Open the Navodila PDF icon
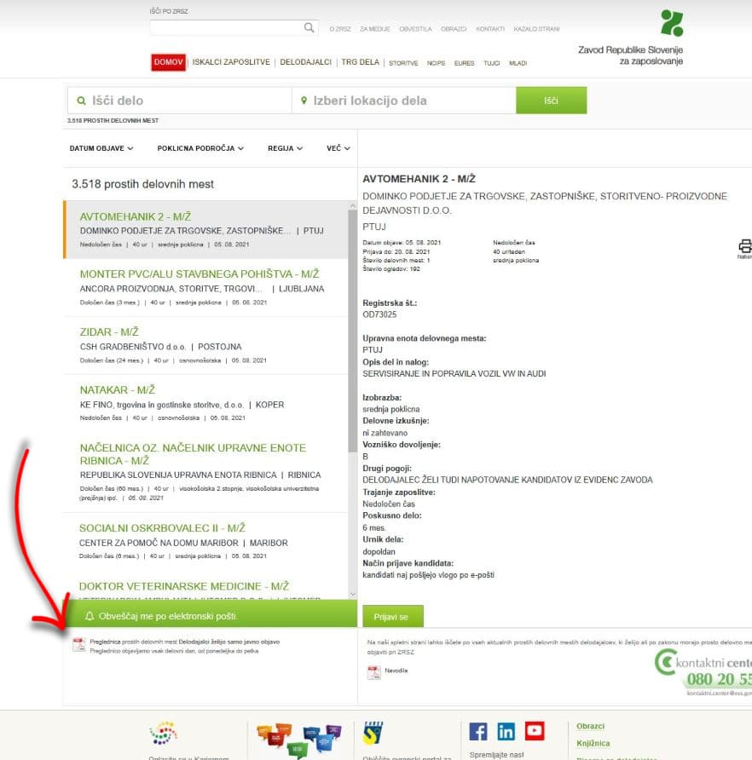 point(373,673)
